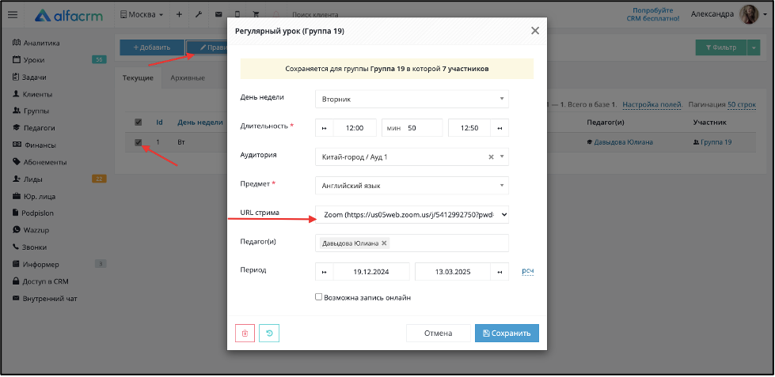Open the shopping cart icon
The width and height of the screenshot is (775, 377).
256,15
